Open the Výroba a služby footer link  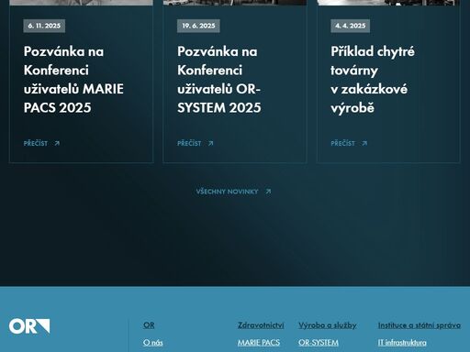pyautogui.click(x=328, y=325)
